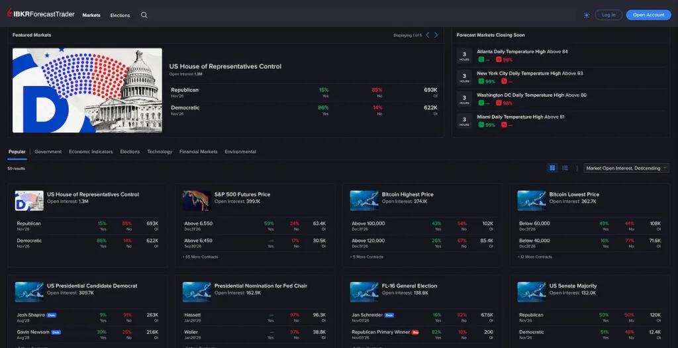Viewport: 678px width, 348px height.
Task: Toggle light theme sun icon
Action: point(587,15)
